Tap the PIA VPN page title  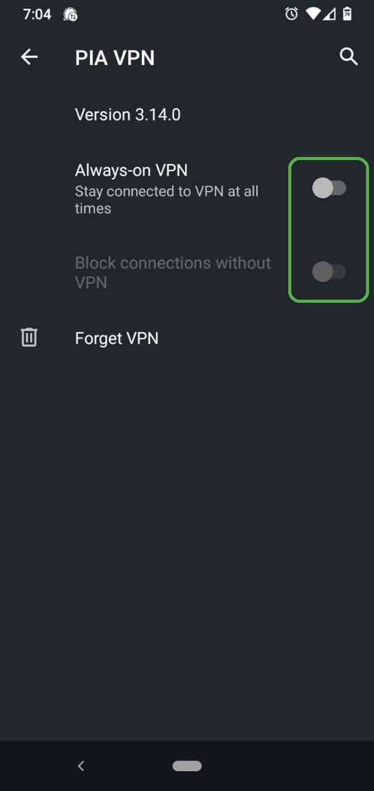115,58
